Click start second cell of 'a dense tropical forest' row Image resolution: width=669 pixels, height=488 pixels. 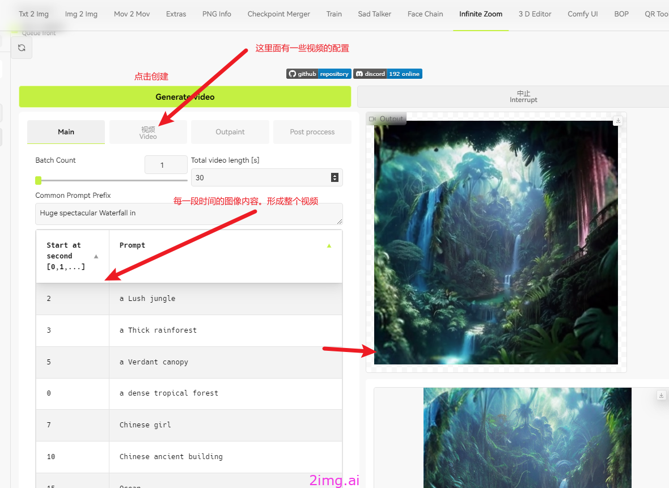(73, 394)
